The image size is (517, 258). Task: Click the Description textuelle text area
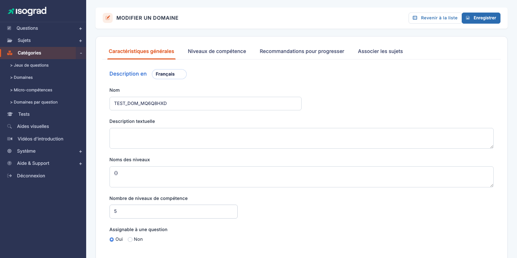[x=302, y=138]
